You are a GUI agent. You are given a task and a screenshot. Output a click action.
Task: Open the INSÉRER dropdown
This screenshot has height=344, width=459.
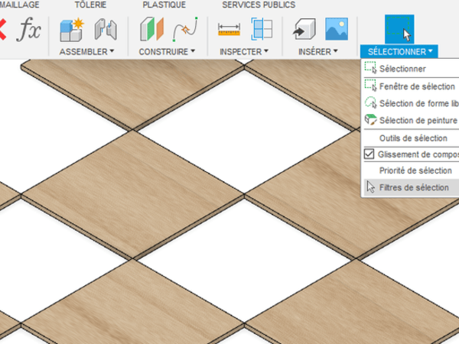(318, 52)
